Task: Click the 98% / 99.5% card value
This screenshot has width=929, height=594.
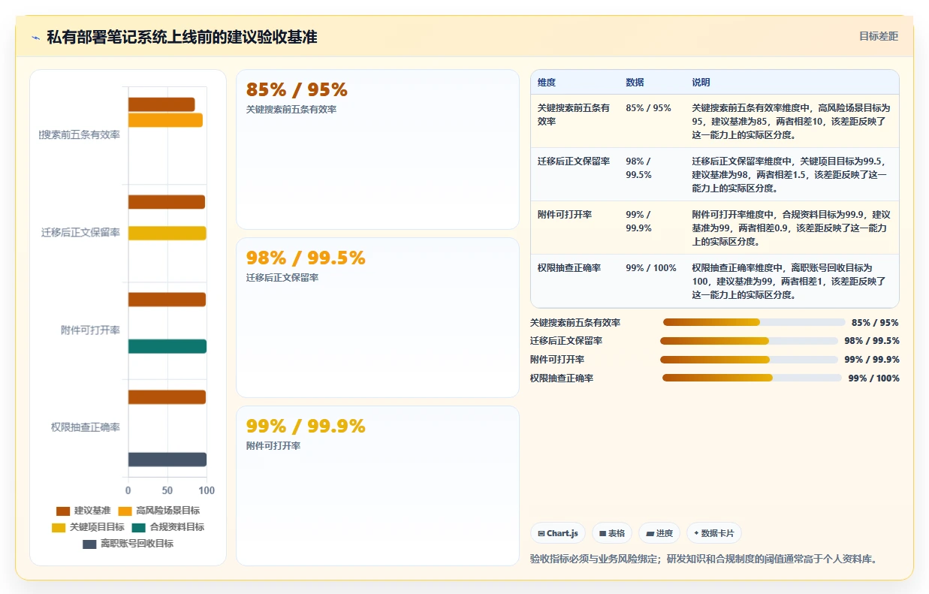Action: click(x=306, y=258)
